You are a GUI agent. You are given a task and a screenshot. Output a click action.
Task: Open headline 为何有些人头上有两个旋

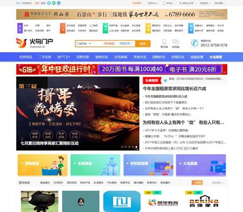click(183, 123)
